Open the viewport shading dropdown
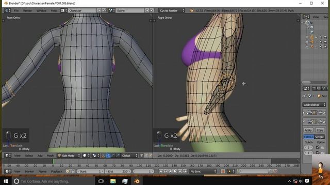 pyautogui.click(x=86, y=155)
